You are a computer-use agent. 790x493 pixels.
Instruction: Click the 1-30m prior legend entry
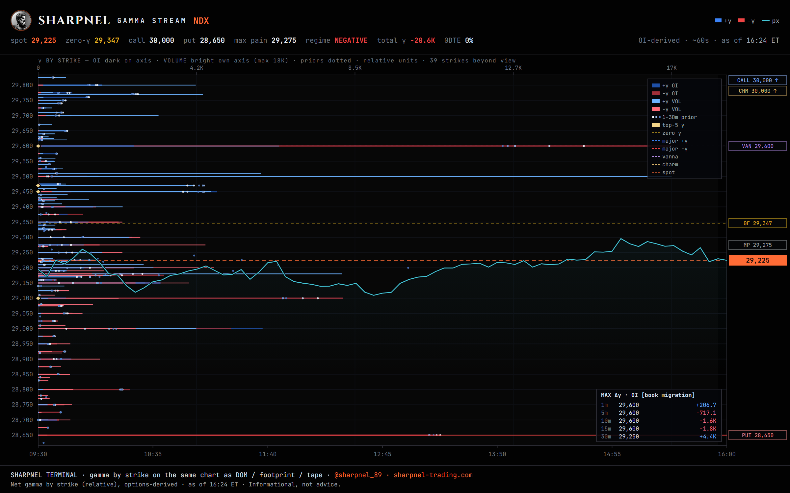(x=674, y=117)
